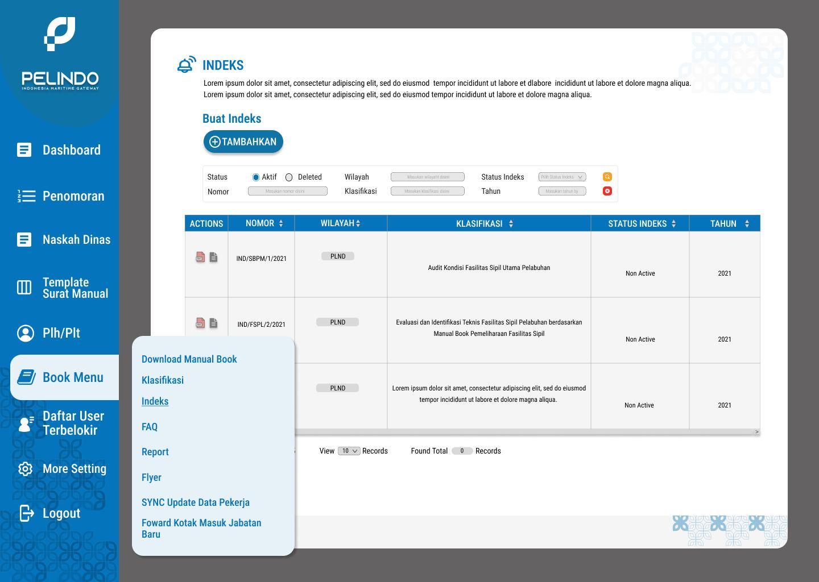Open Klasifikasi submenu link

163,380
